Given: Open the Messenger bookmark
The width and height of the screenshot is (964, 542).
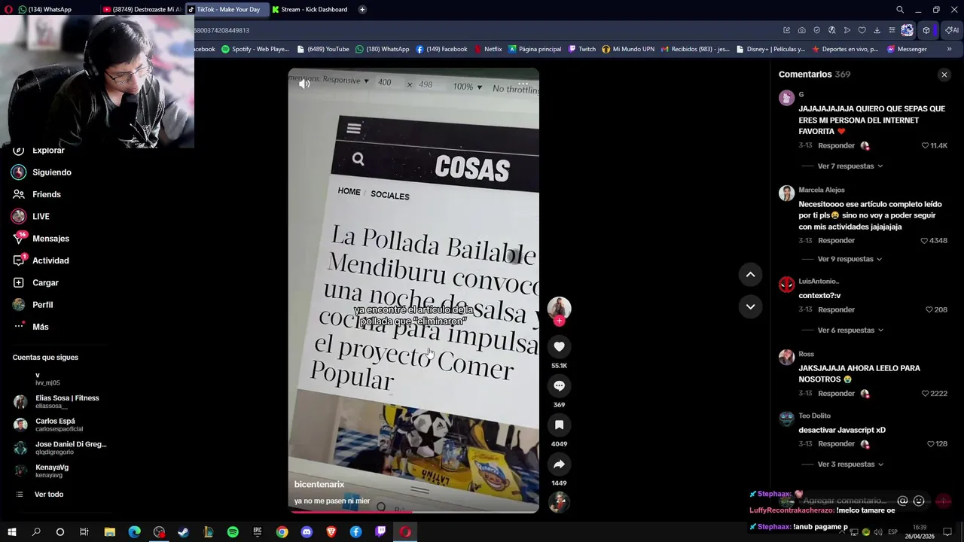Looking at the screenshot, I should pyautogui.click(x=907, y=49).
